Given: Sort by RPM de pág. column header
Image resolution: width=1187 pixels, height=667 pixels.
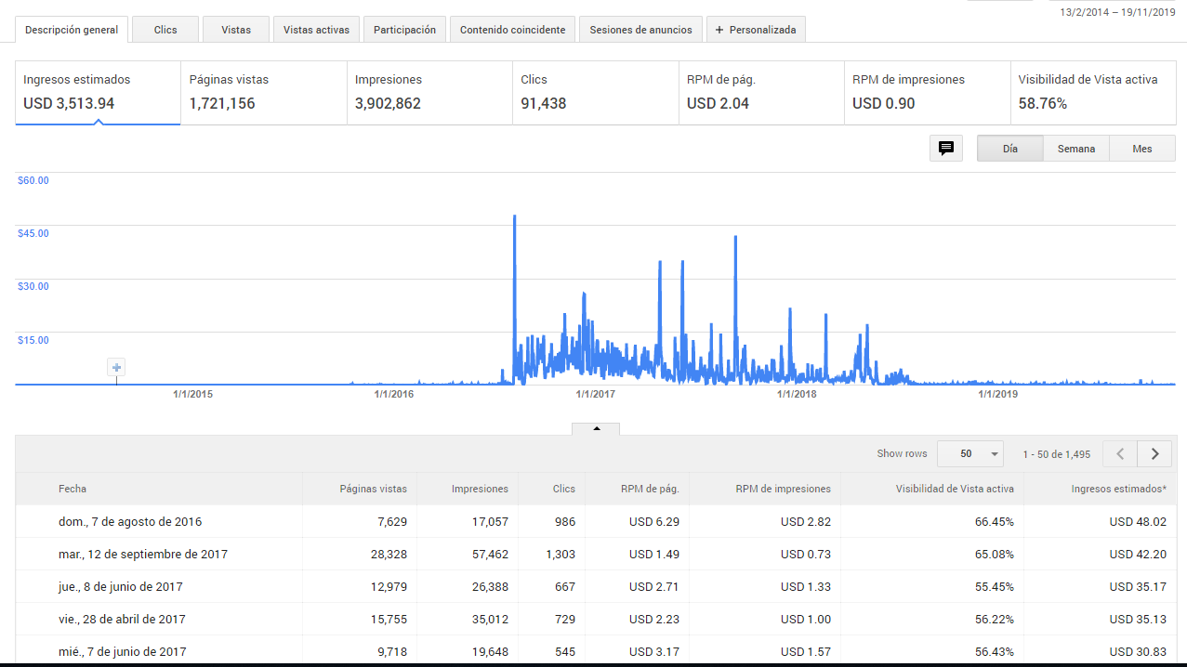Looking at the screenshot, I should tap(650, 489).
